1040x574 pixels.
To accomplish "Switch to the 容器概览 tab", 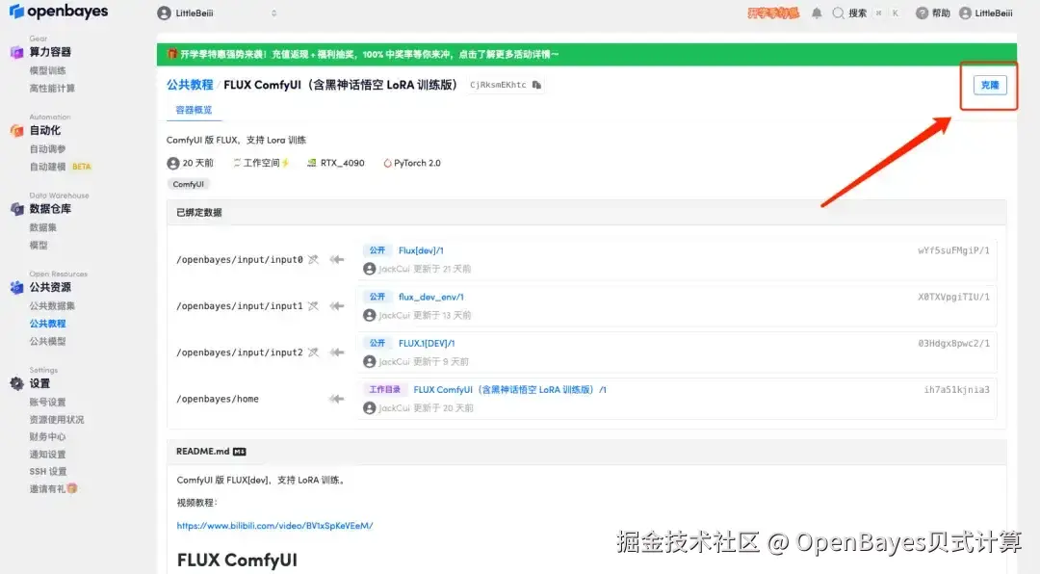I will click(x=194, y=110).
